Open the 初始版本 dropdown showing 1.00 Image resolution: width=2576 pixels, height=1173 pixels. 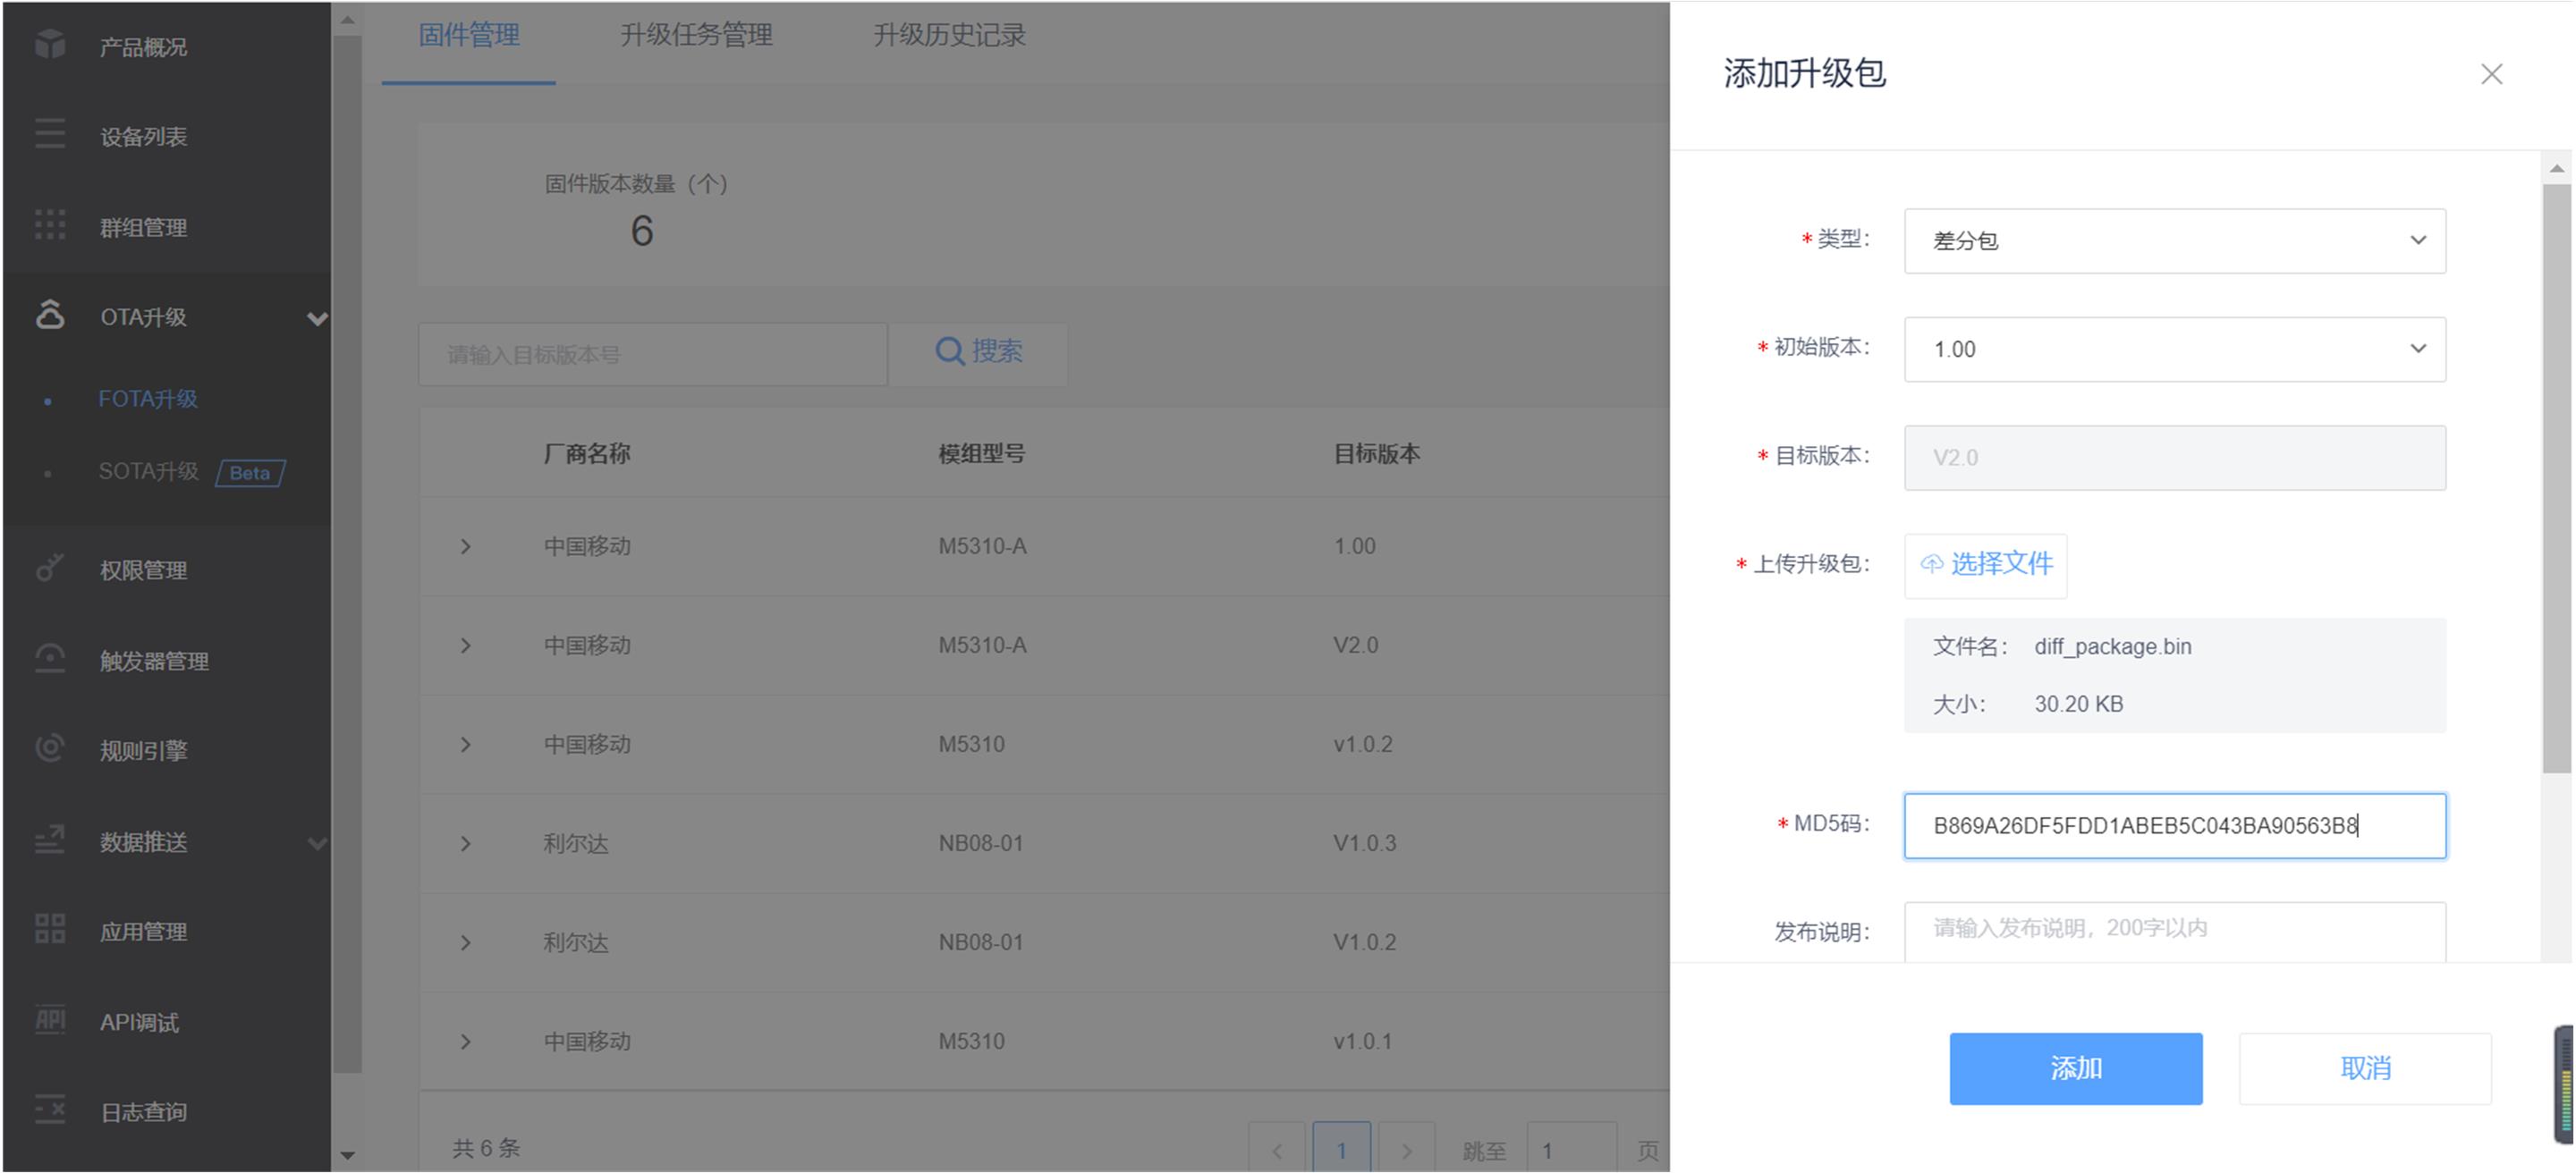point(2175,349)
